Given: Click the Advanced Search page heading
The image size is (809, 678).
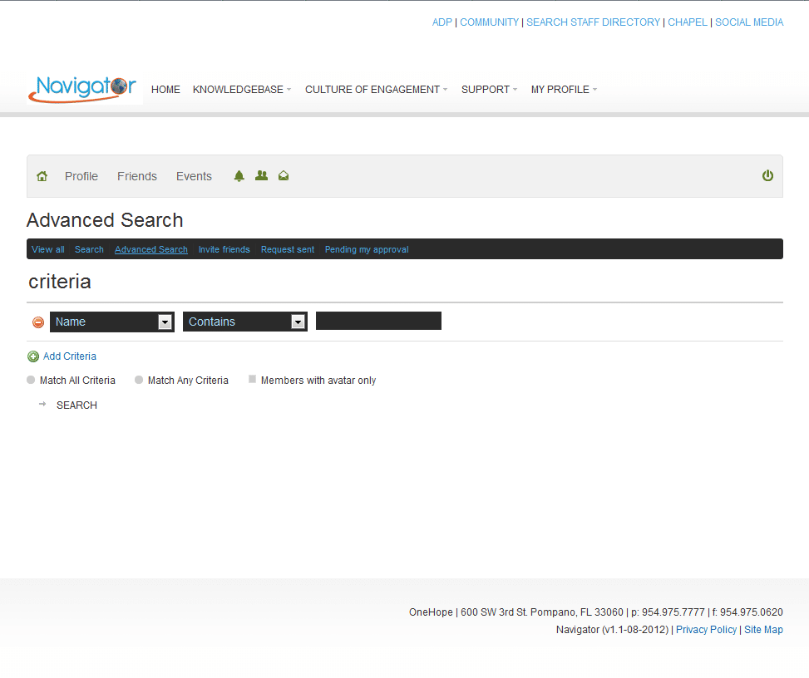Looking at the screenshot, I should (105, 220).
